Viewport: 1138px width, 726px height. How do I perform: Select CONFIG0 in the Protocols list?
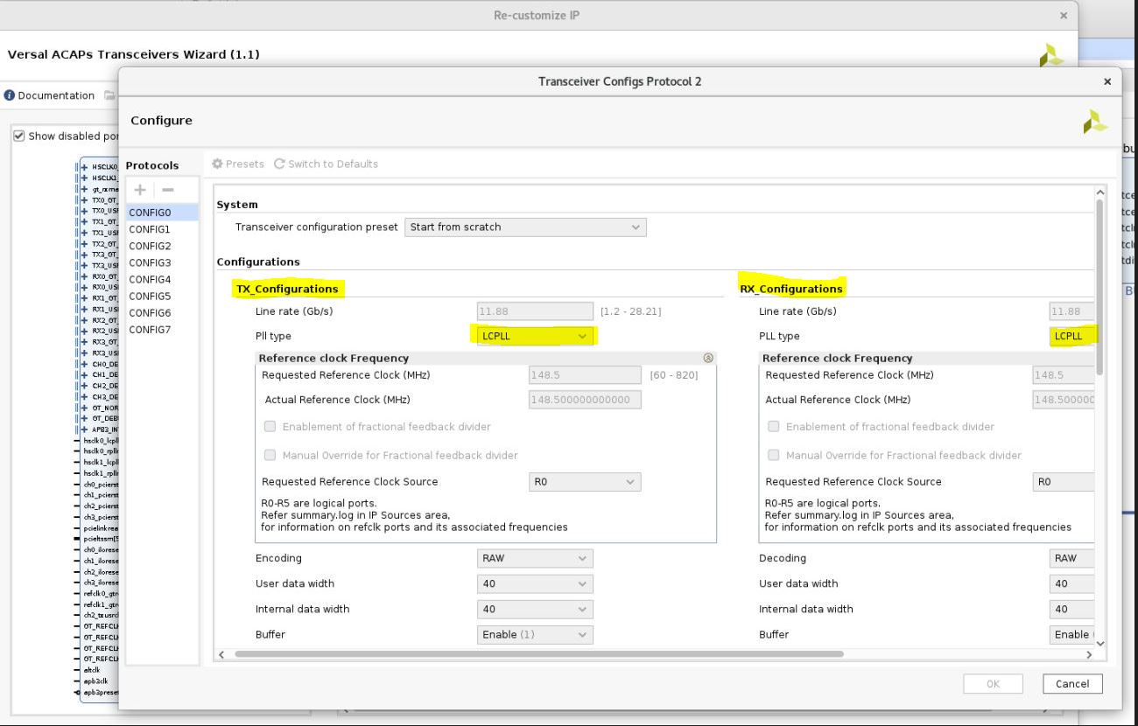tap(162, 213)
